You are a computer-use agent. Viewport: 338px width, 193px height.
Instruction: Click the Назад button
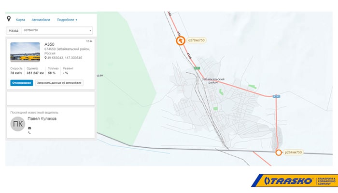click(14, 30)
